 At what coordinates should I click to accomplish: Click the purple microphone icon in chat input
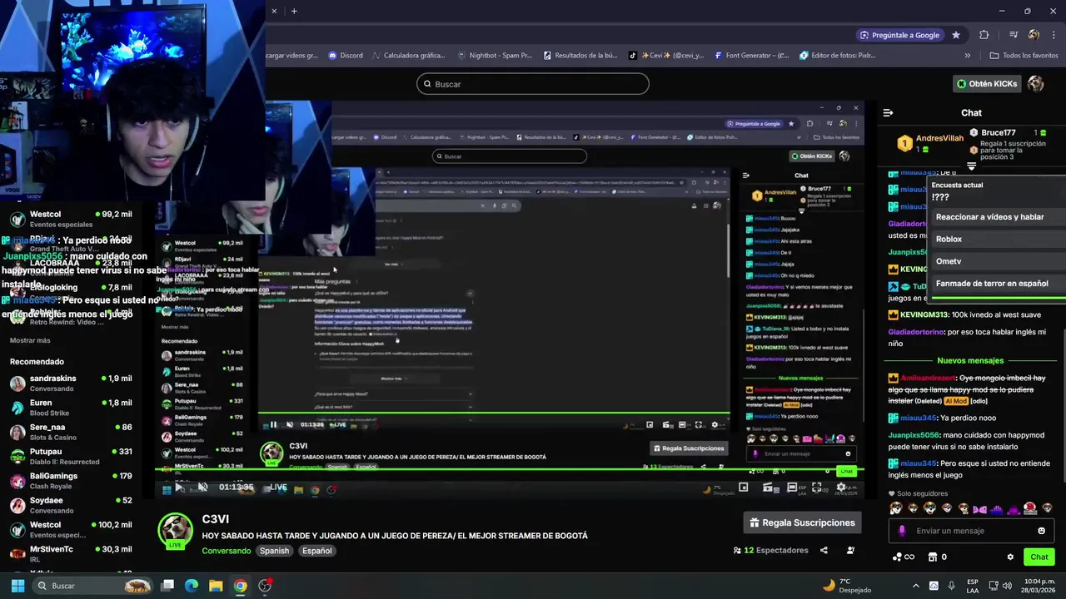[x=902, y=531]
